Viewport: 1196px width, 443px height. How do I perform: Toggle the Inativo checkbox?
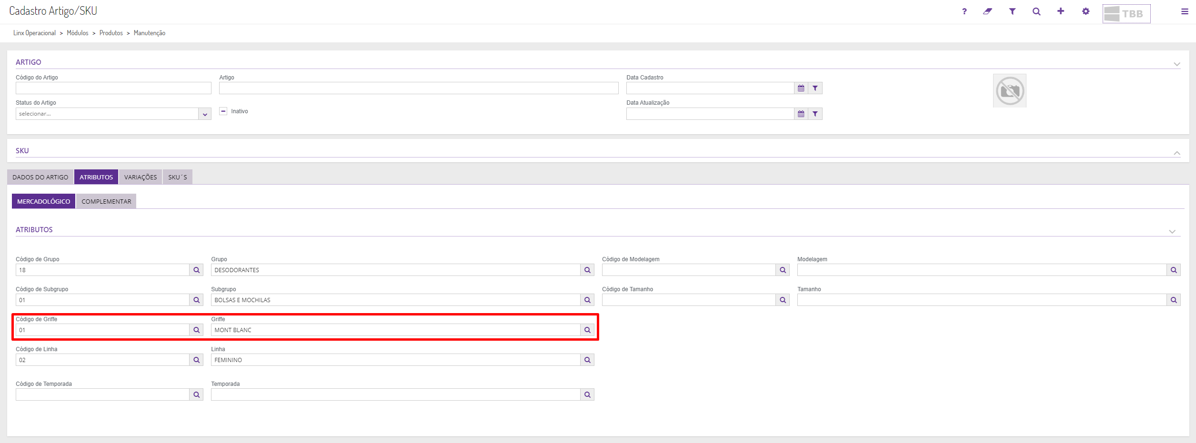tap(223, 111)
